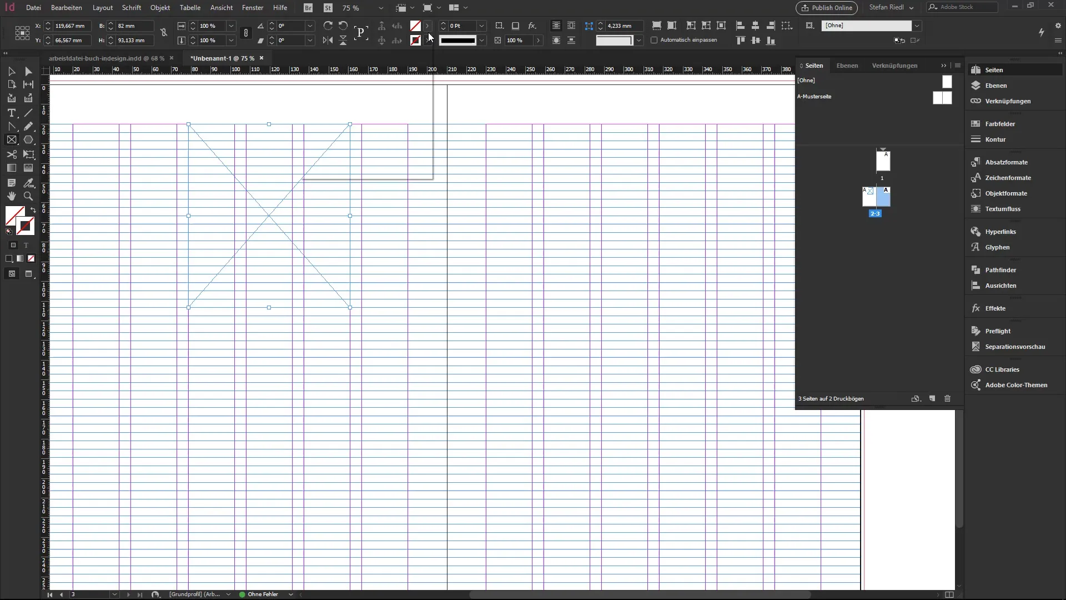Switch to arbeitsdatei-buch-indesign.indd document tab
Image resolution: width=1066 pixels, height=600 pixels.
coord(106,58)
